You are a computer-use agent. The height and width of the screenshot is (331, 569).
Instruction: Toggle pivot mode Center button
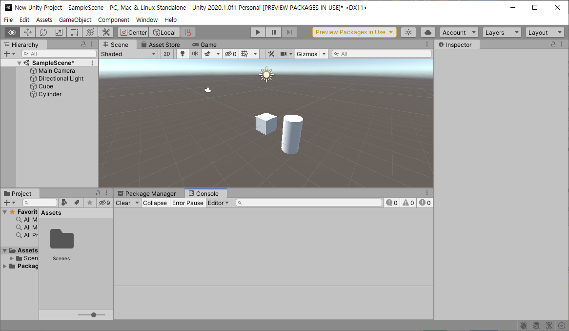point(134,32)
